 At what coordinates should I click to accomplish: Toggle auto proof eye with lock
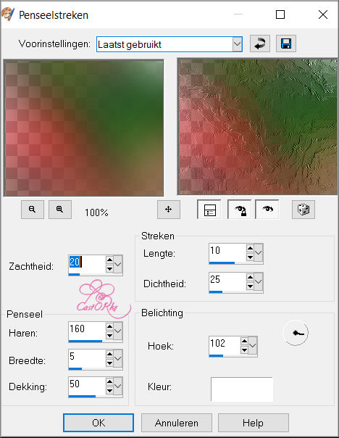(x=239, y=210)
